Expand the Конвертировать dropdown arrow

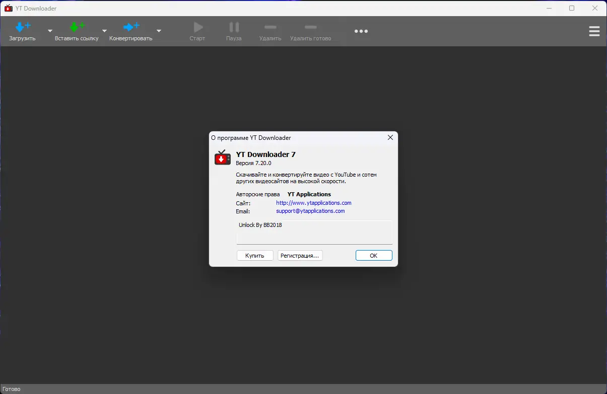[x=159, y=31]
